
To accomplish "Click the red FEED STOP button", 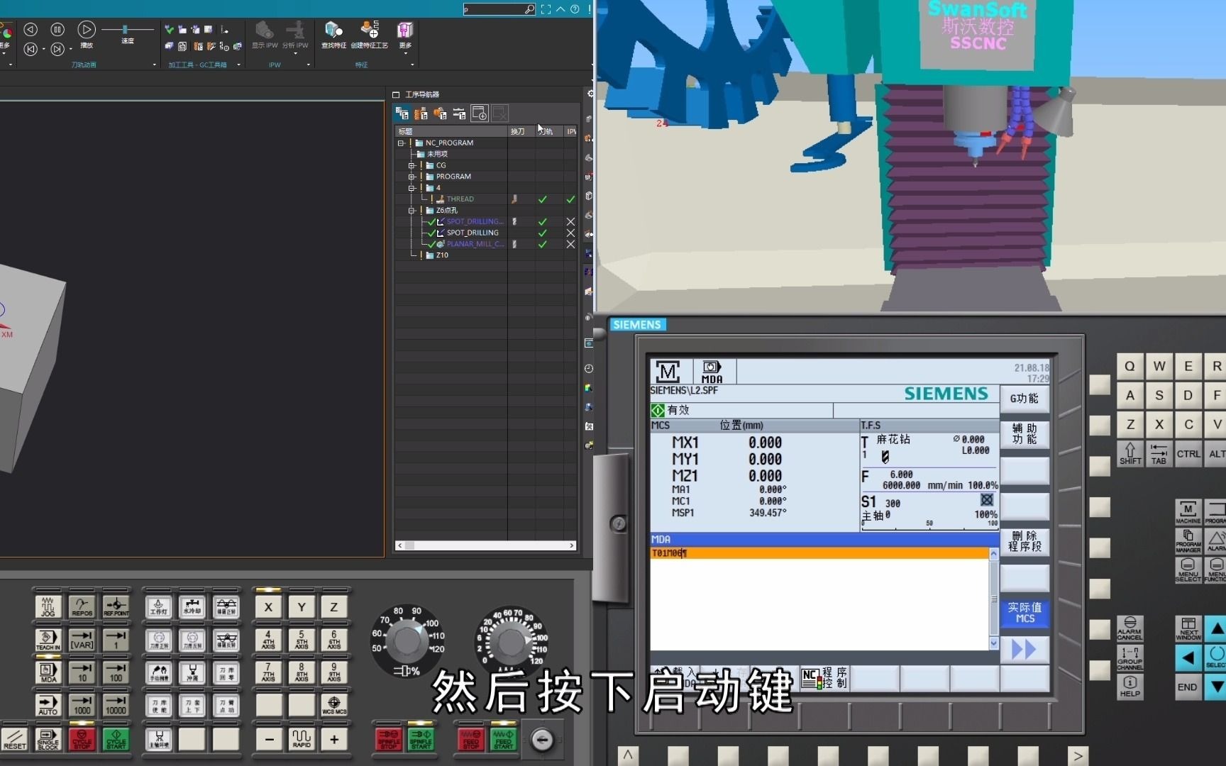I will click(x=471, y=739).
